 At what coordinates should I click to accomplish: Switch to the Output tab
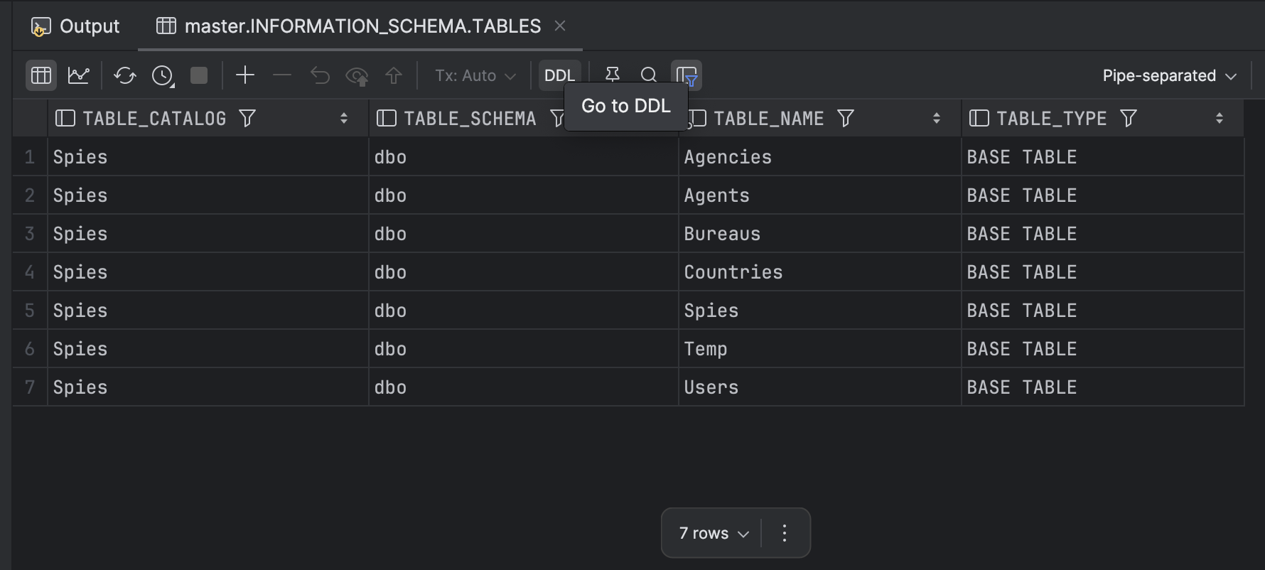[77, 26]
